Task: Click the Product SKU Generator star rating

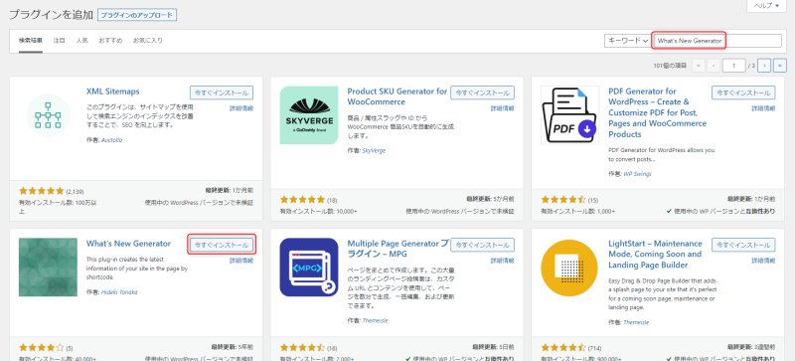Action: pyautogui.click(x=302, y=200)
